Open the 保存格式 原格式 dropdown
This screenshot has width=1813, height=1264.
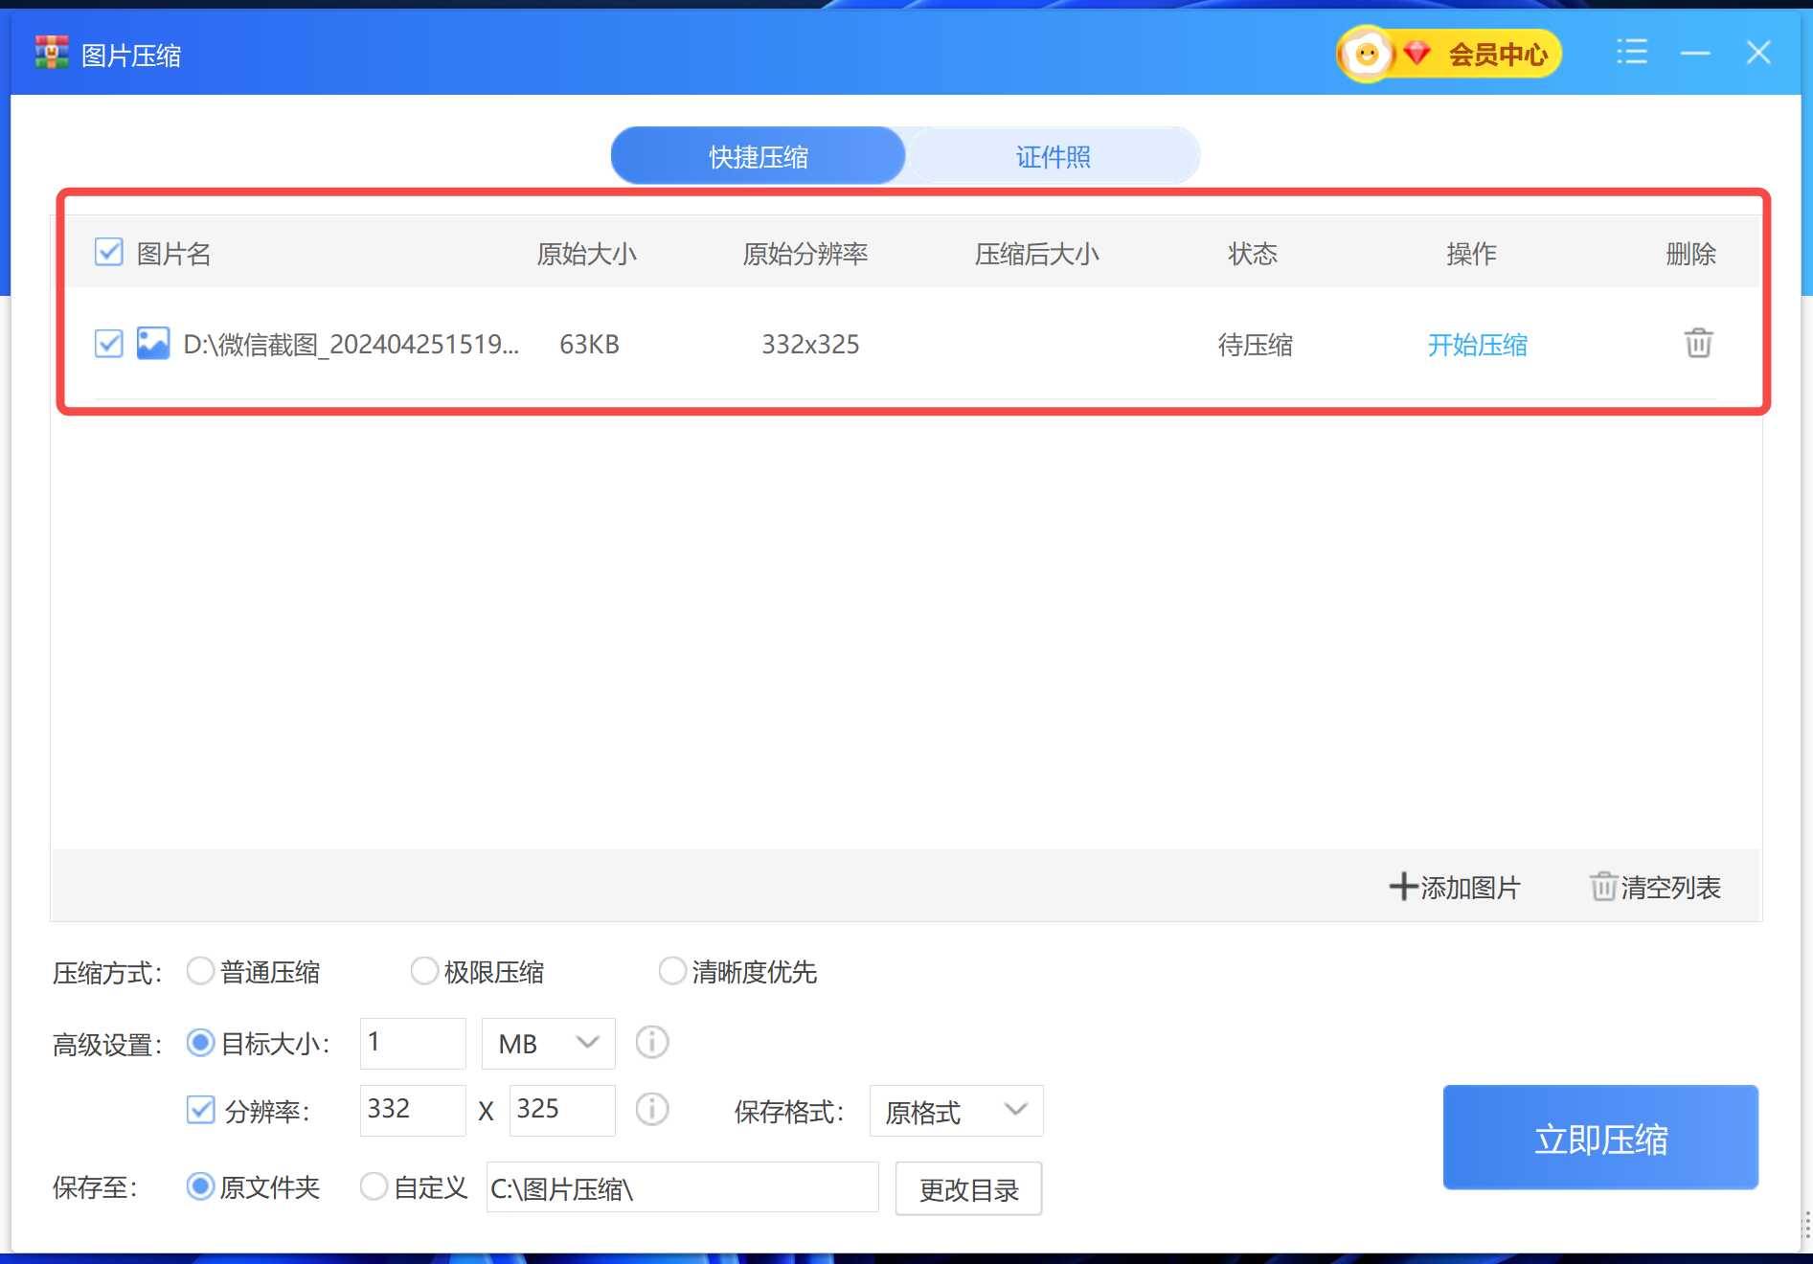(956, 1111)
